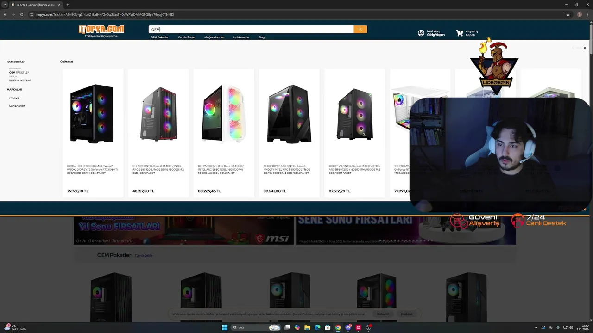Screen dimensions: 593x333
Task: Open the CHEST-V6 product image
Action: pyautogui.click(x=355, y=113)
